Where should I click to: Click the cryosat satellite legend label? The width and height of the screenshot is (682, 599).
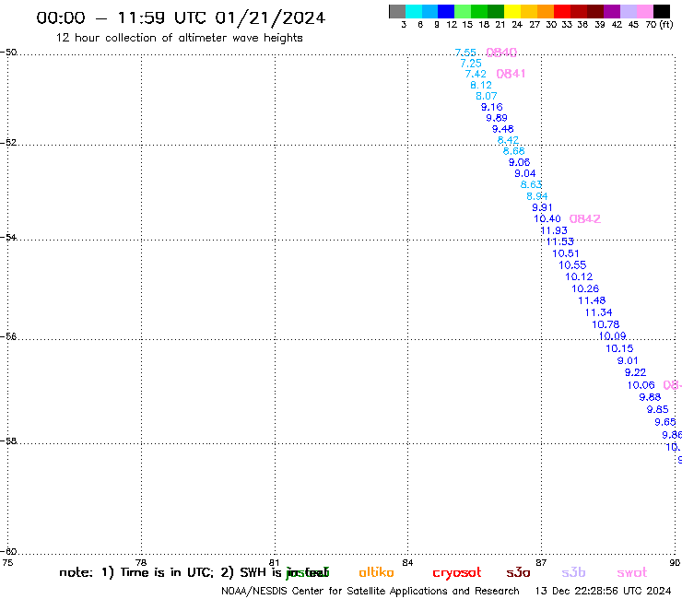pos(457,573)
